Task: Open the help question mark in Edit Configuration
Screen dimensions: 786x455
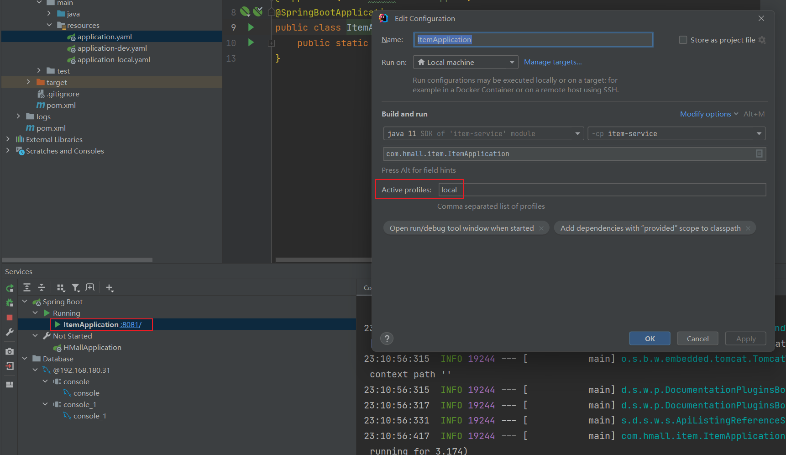Action: (x=387, y=339)
